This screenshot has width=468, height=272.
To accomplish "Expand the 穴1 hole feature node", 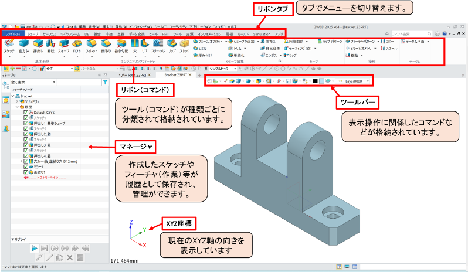I will (x=21, y=161).
